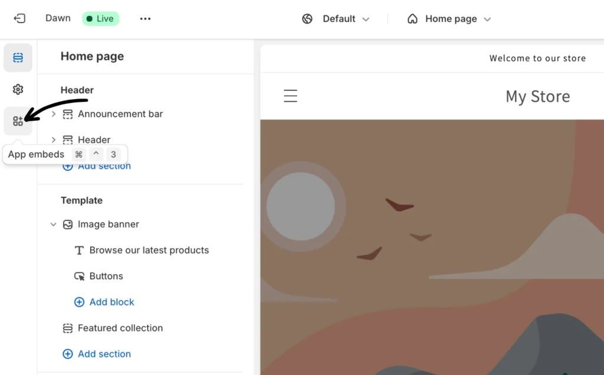Click Add block link

coord(111,302)
